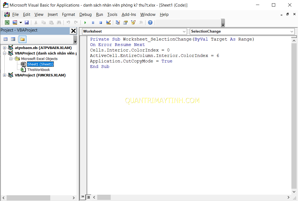298x201 pixels.
Task: Click Project pane horizontal scroll right arrow
Action: coord(74,198)
